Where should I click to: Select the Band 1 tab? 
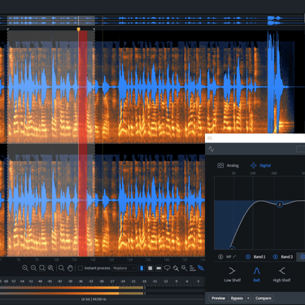click(259, 257)
